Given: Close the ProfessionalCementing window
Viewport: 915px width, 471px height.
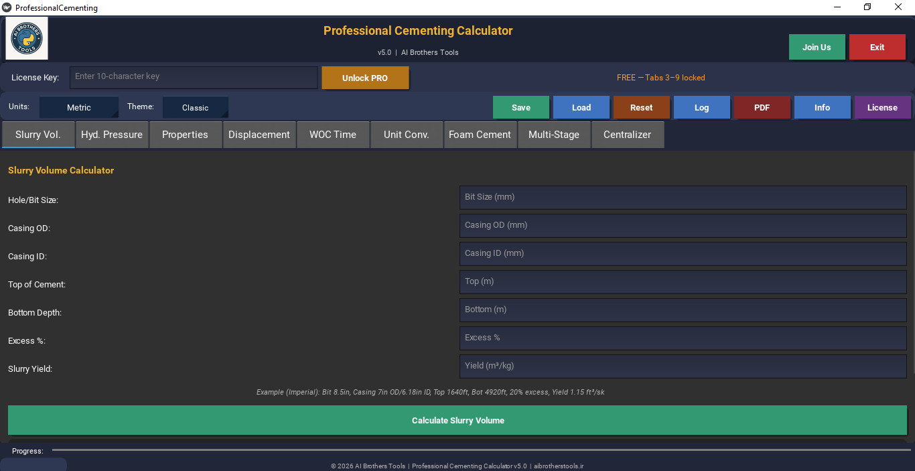Looking at the screenshot, I should [898, 7].
